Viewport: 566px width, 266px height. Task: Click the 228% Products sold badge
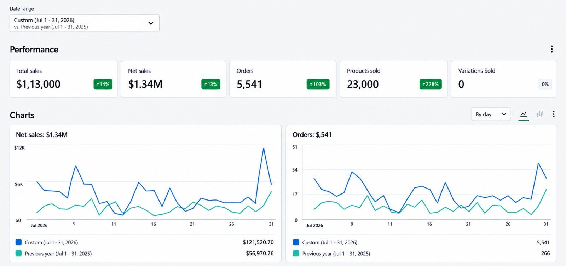pyautogui.click(x=431, y=84)
